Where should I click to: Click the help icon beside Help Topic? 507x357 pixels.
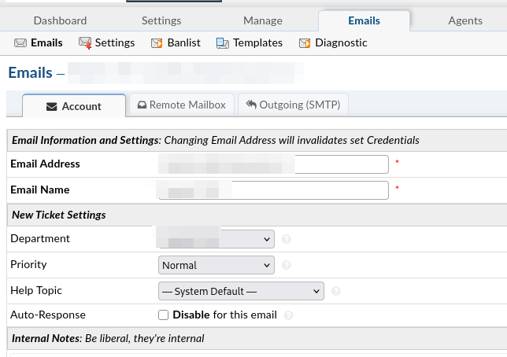click(336, 292)
